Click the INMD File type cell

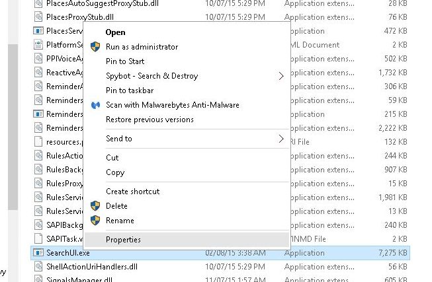click(308, 239)
